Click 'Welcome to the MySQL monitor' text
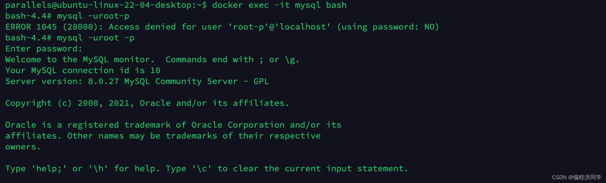606x183 pixels. 80,60
